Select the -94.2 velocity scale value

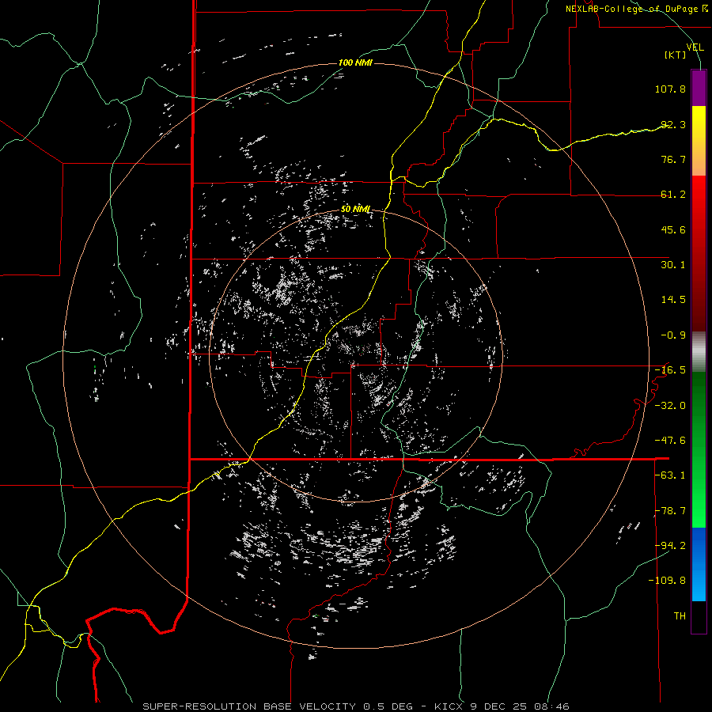coord(670,546)
